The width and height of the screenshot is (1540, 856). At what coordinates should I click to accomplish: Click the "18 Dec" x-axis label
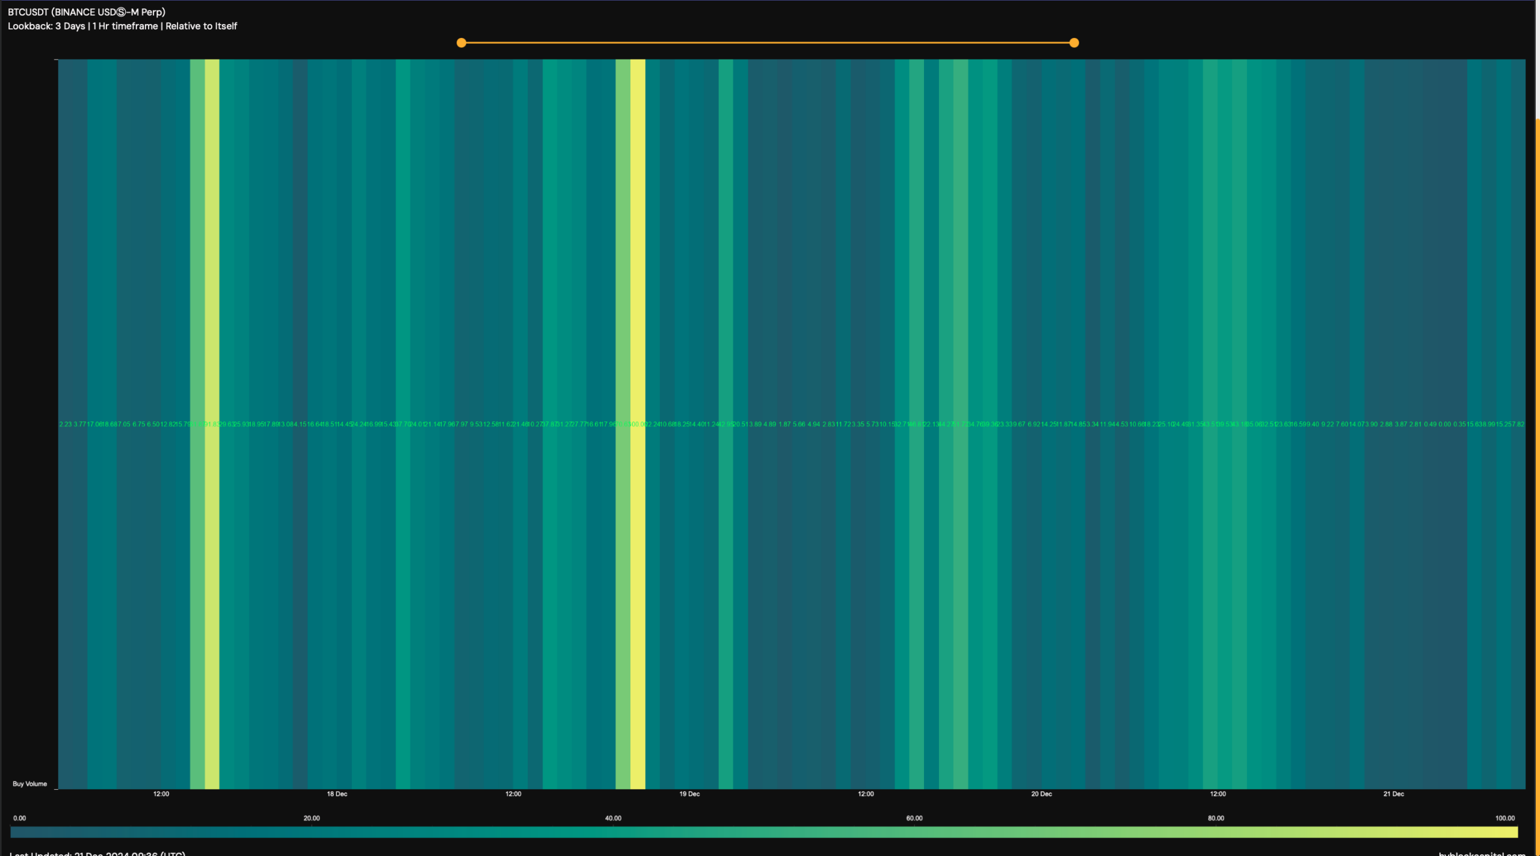coord(337,794)
